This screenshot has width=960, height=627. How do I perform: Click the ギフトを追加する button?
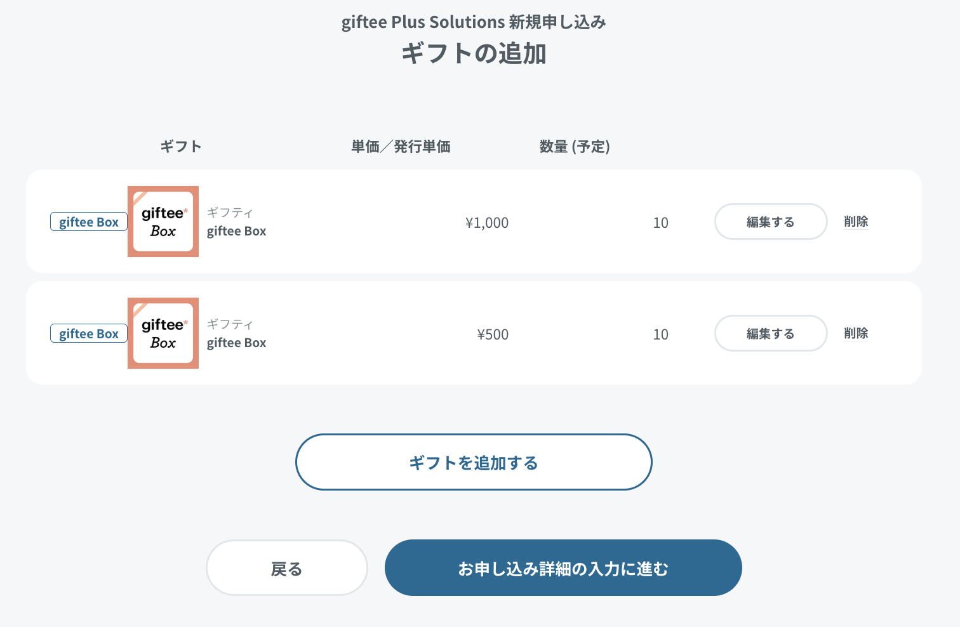point(474,462)
